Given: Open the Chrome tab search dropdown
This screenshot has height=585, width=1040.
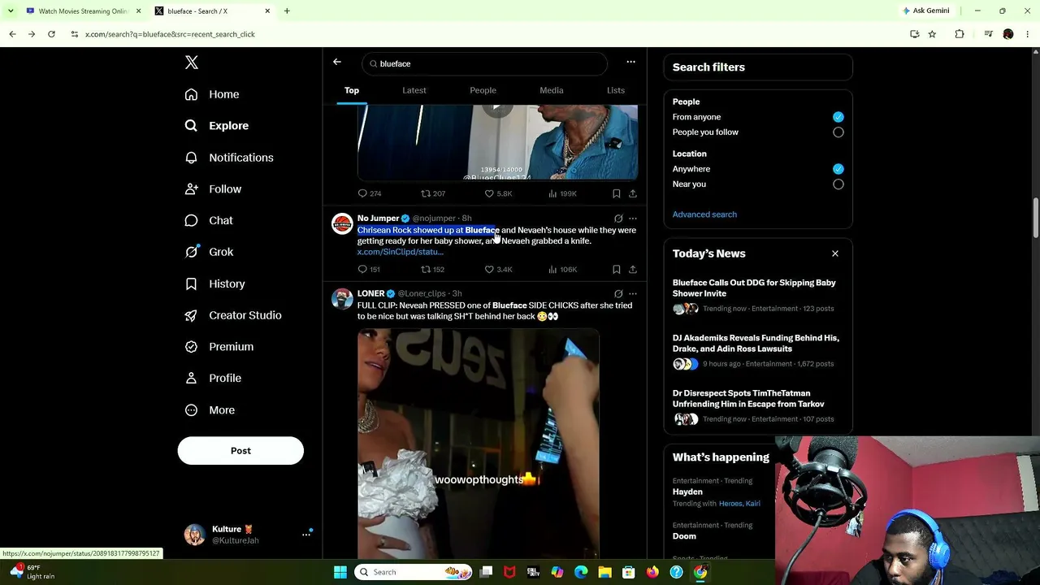Looking at the screenshot, I should pyautogui.click(x=11, y=11).
